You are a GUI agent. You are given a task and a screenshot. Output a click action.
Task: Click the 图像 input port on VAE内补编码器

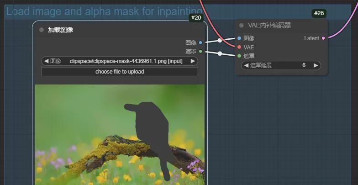(239, 38)
